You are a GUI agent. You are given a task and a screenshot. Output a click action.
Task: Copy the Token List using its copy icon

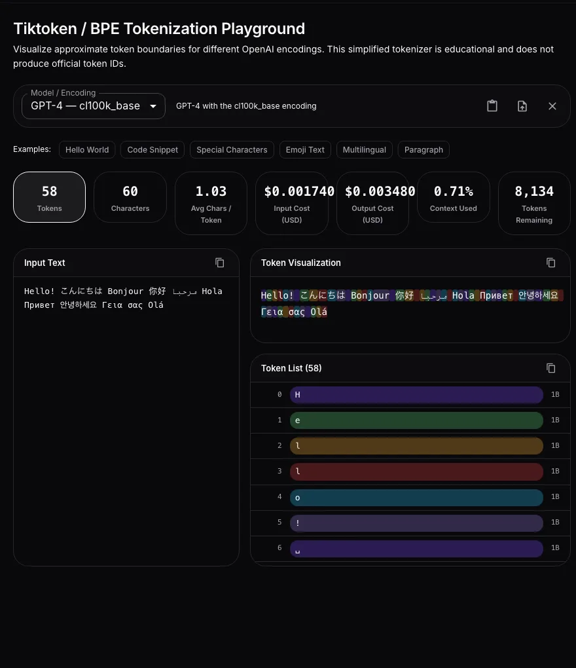tap(551, 367)
